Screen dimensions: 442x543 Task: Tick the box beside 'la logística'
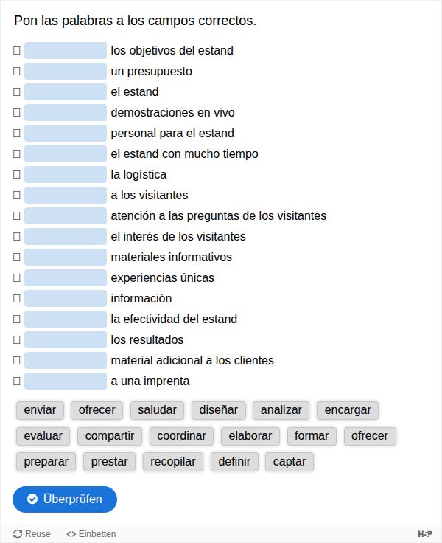(17, 175)
